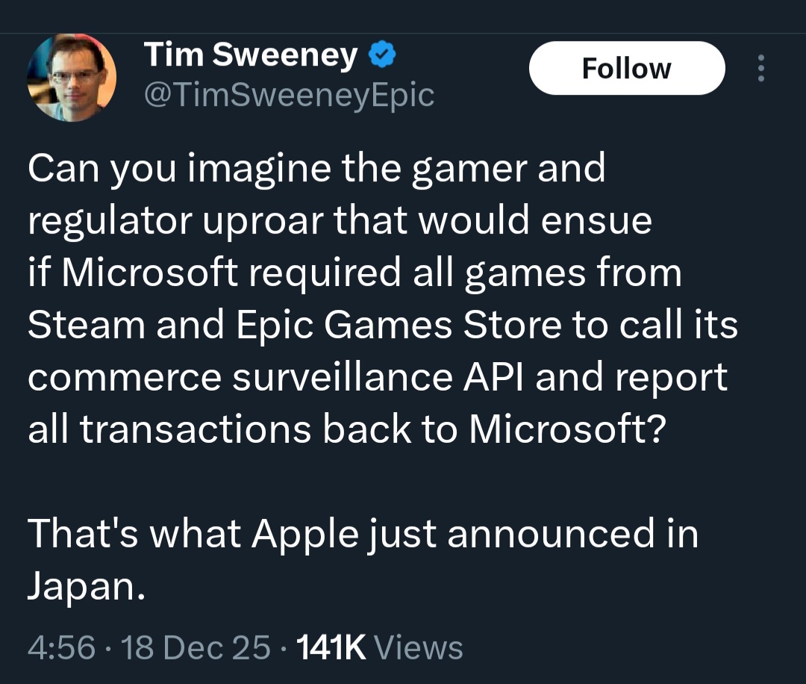The width and height of the screenshot is (806, 684).
Task: Click the word "Apple" in the final sentence
Action: coord(304,534)
